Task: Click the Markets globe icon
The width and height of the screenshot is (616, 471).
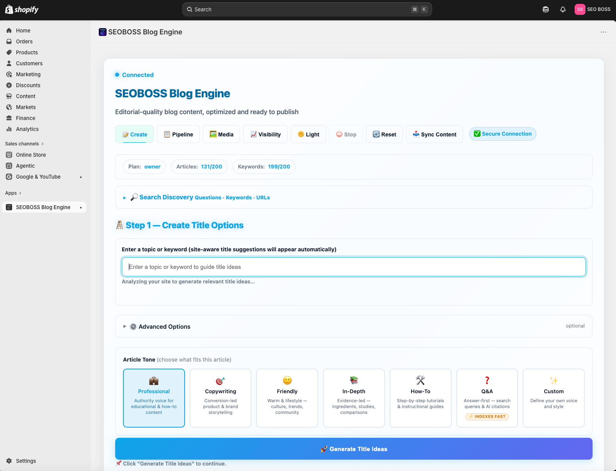Action: point(9,107)
